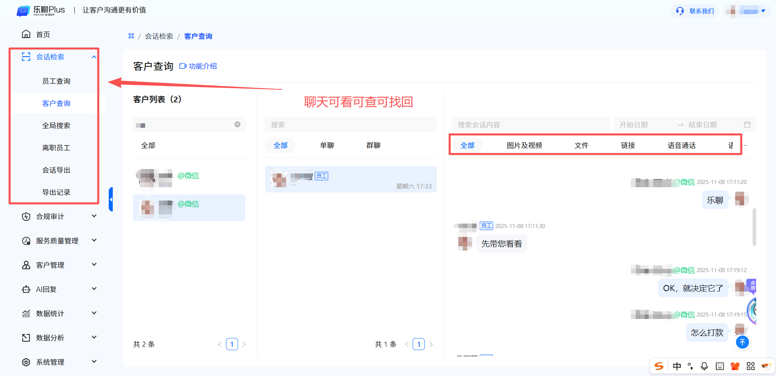The width and height of the screenshot is (776, 376).
Task: Click the 搜索会话内容 search field
Action: tap(530, 125)
